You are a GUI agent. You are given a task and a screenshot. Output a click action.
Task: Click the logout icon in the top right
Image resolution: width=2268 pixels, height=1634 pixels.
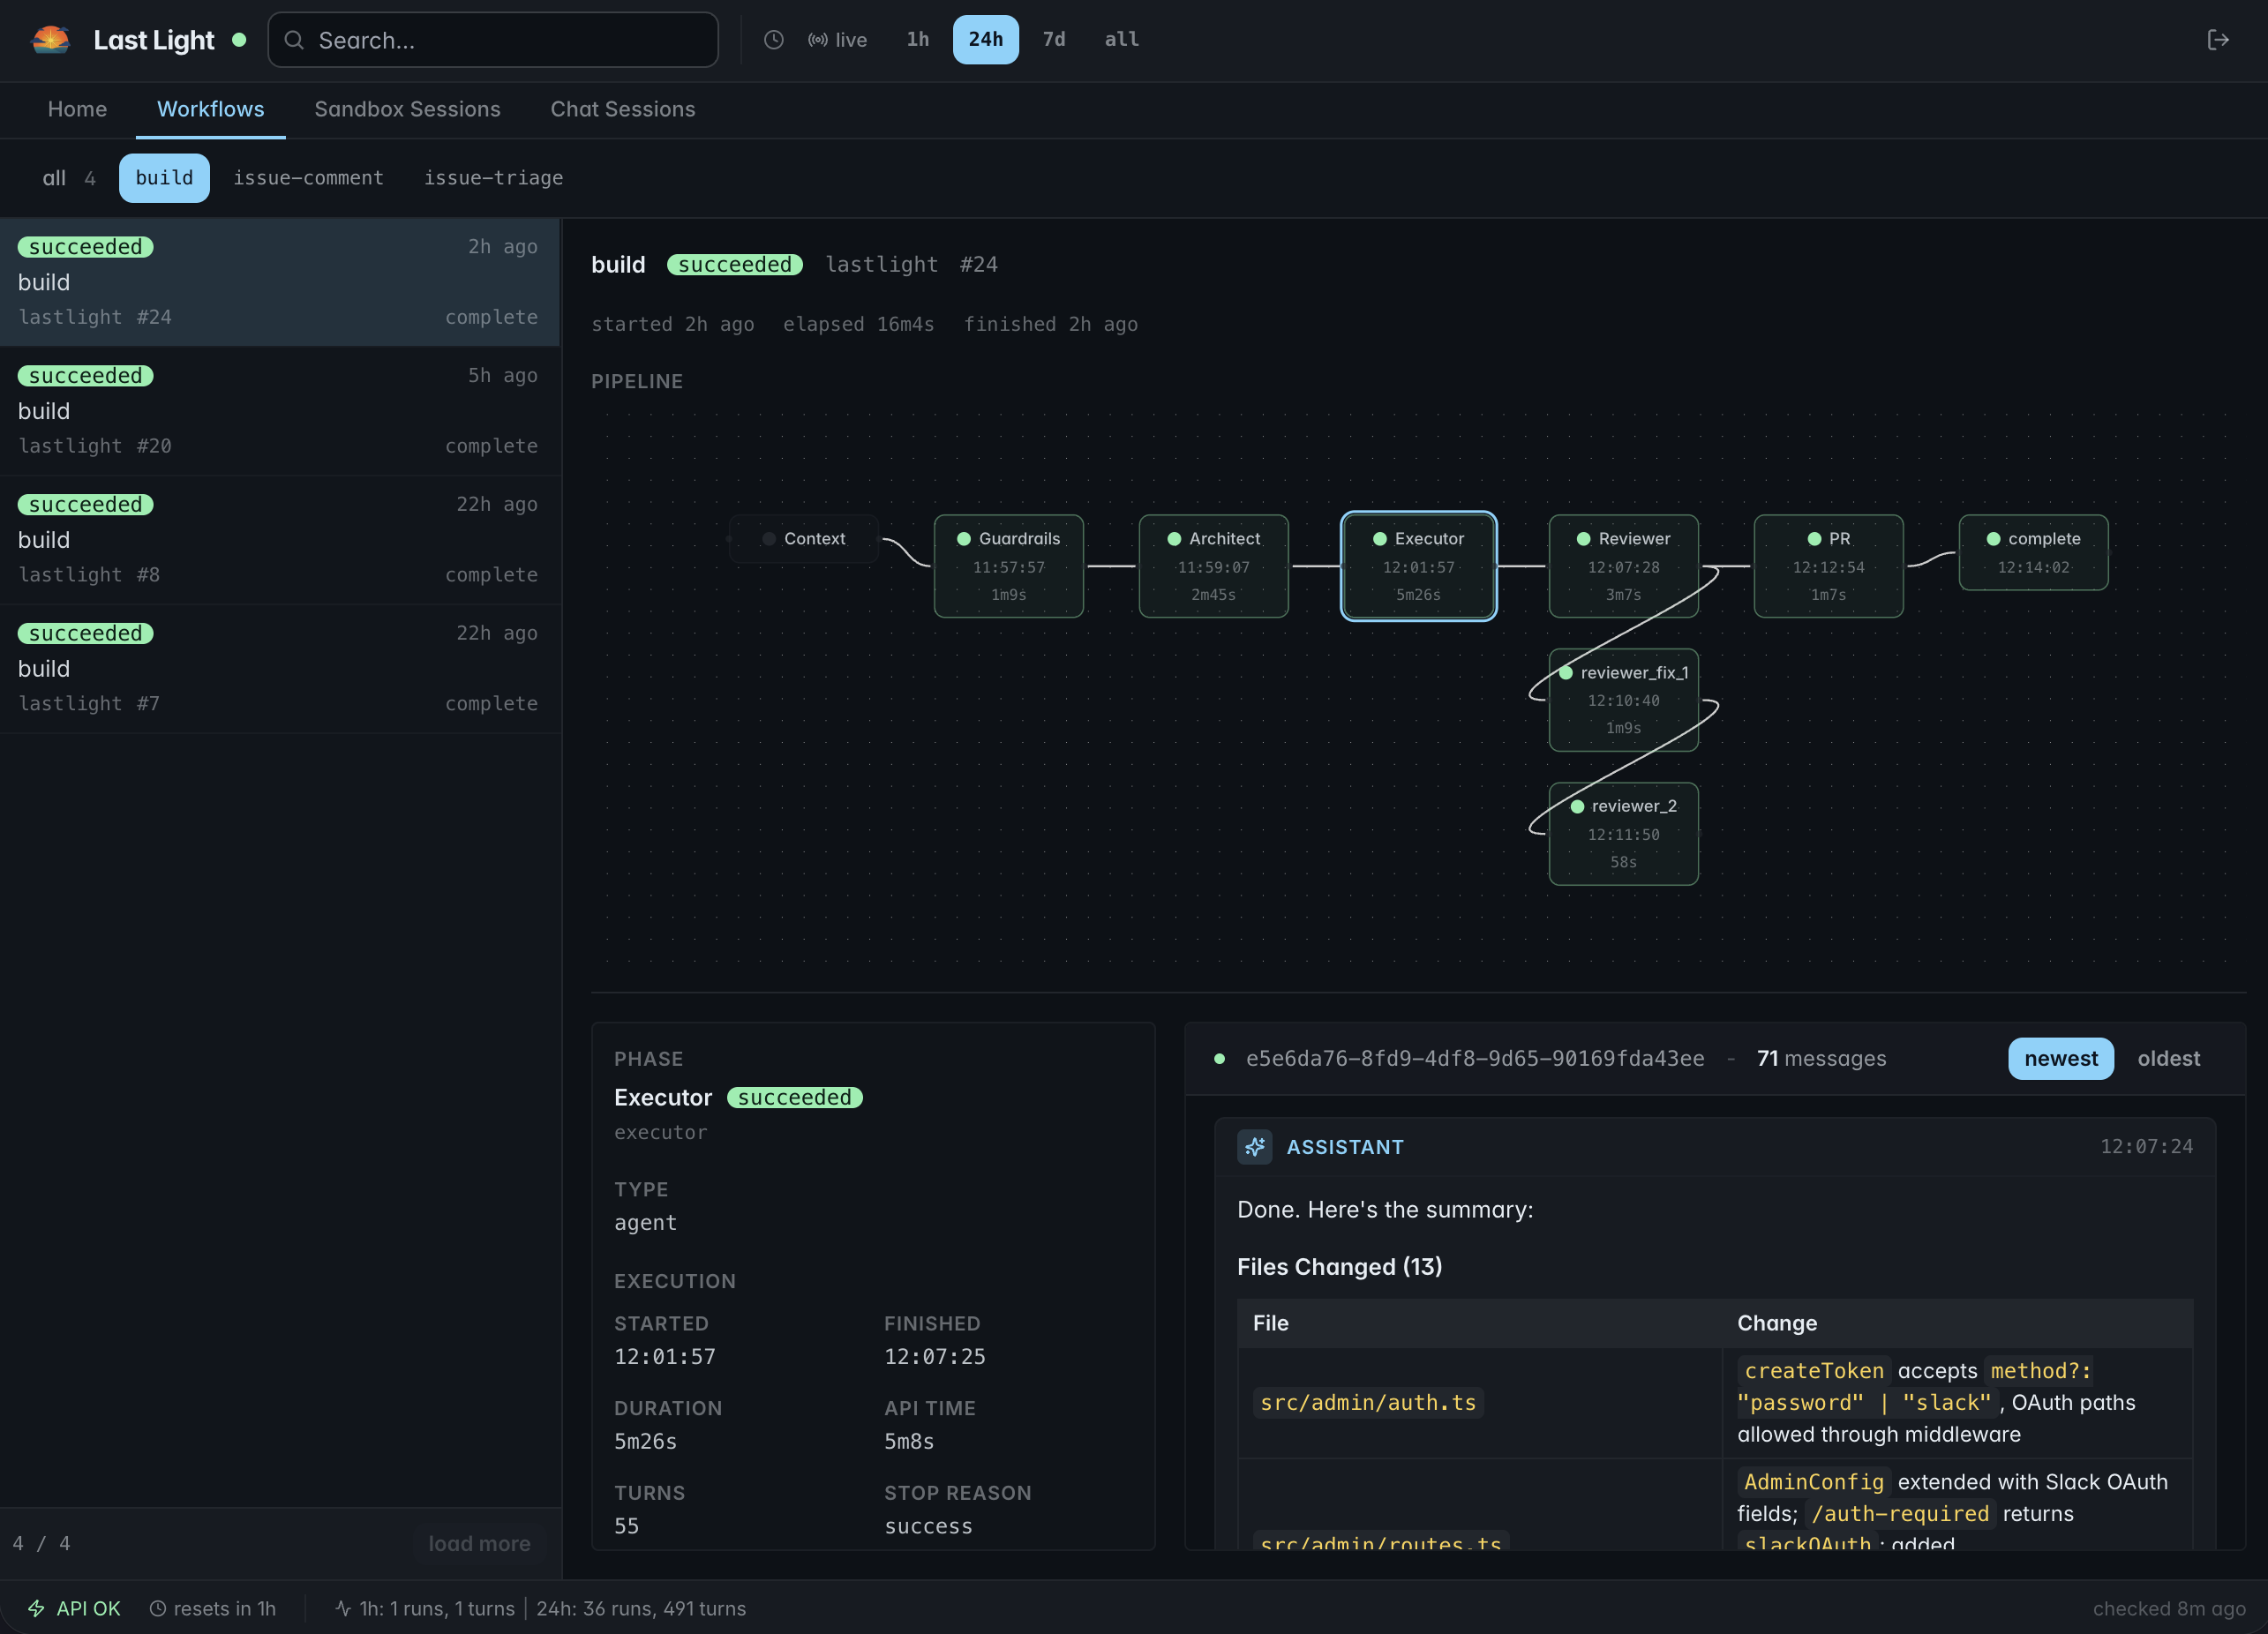point(2217,40)
